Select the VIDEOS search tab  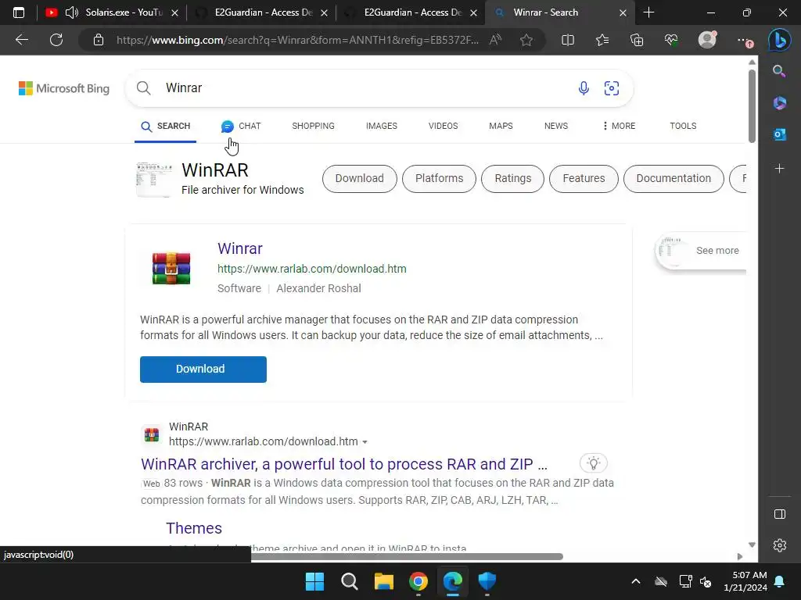(x=443, y=126)
